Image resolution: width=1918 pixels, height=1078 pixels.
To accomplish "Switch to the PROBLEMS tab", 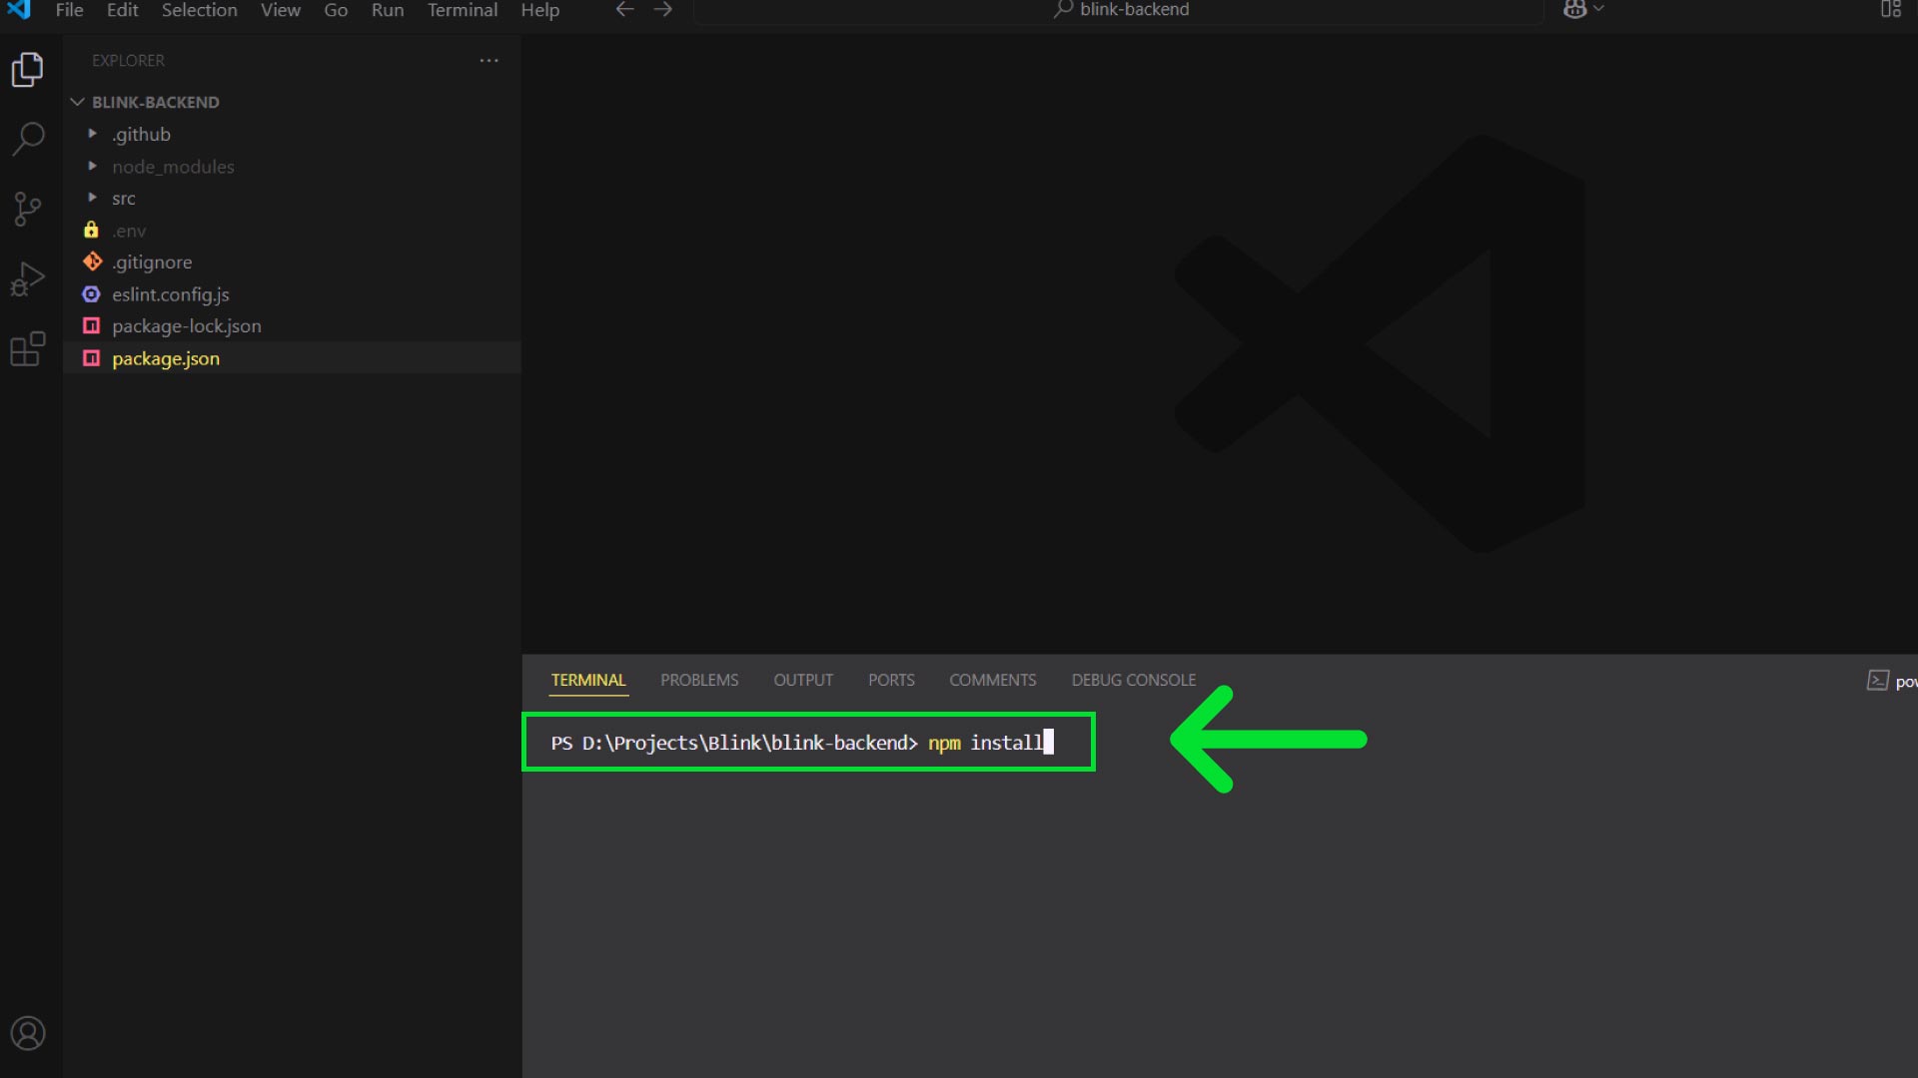I will coord(699,680).
